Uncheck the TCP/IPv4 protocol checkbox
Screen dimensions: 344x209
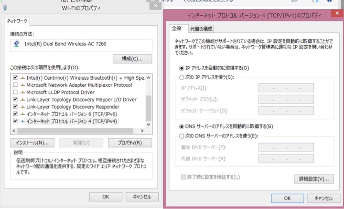pos(15,121)
